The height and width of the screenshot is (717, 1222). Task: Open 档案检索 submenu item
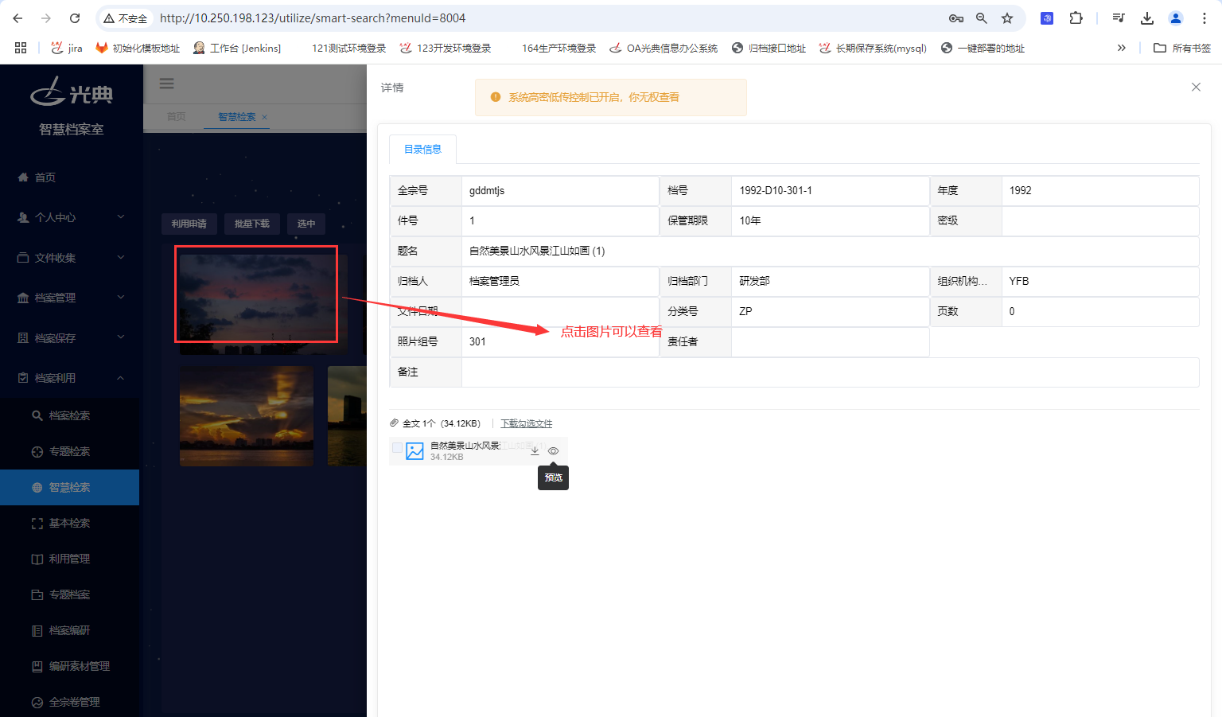(x=69, y=415)
